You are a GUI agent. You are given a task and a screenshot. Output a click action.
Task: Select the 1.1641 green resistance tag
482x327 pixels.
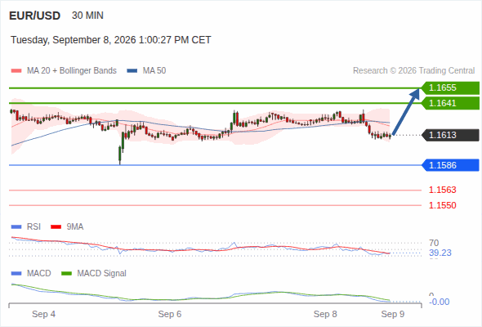pos(450,103)
